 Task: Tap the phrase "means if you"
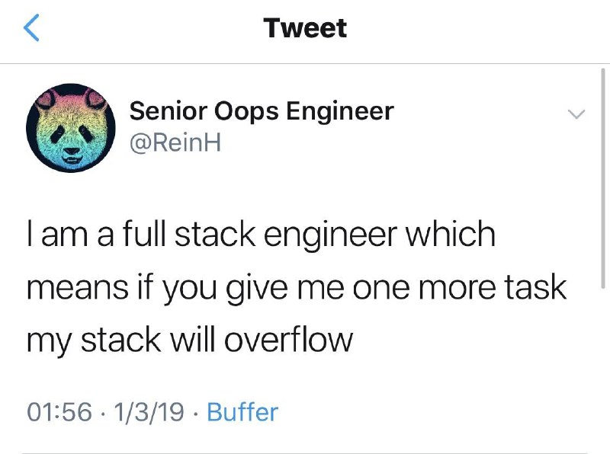(113, 287)
